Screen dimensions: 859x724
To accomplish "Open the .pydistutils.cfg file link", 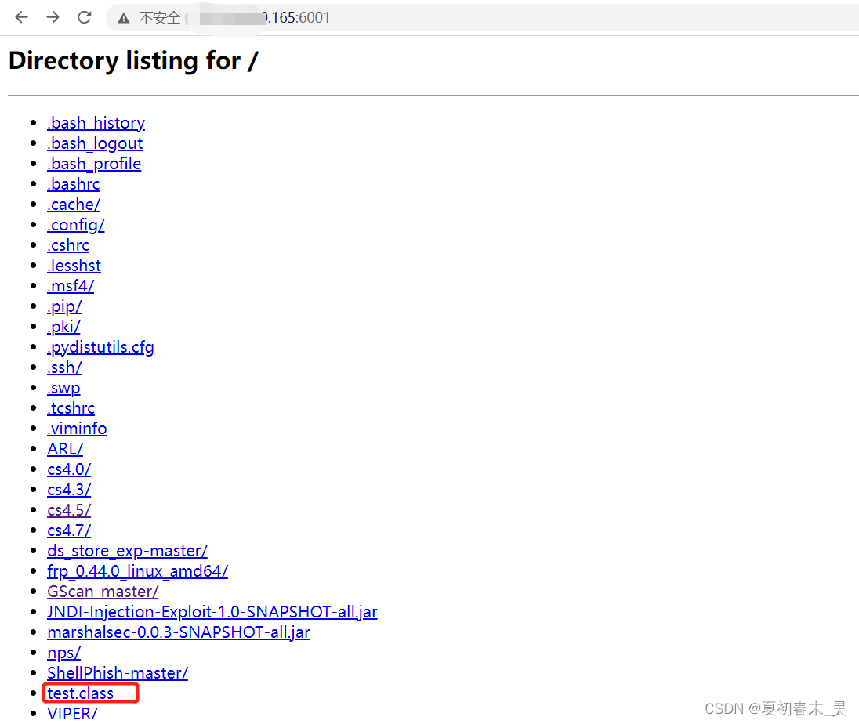I will point(101,346).
